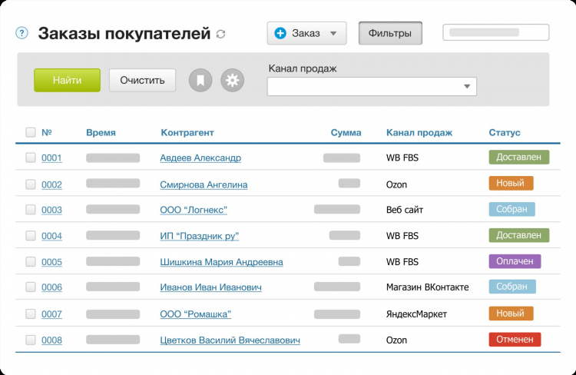Sort by Канал продаж column header

[x=419, y=132]
